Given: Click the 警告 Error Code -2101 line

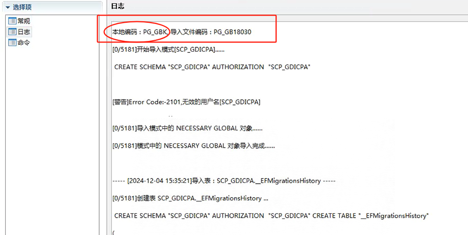Looking at the screenshot, I should (186, 102).
